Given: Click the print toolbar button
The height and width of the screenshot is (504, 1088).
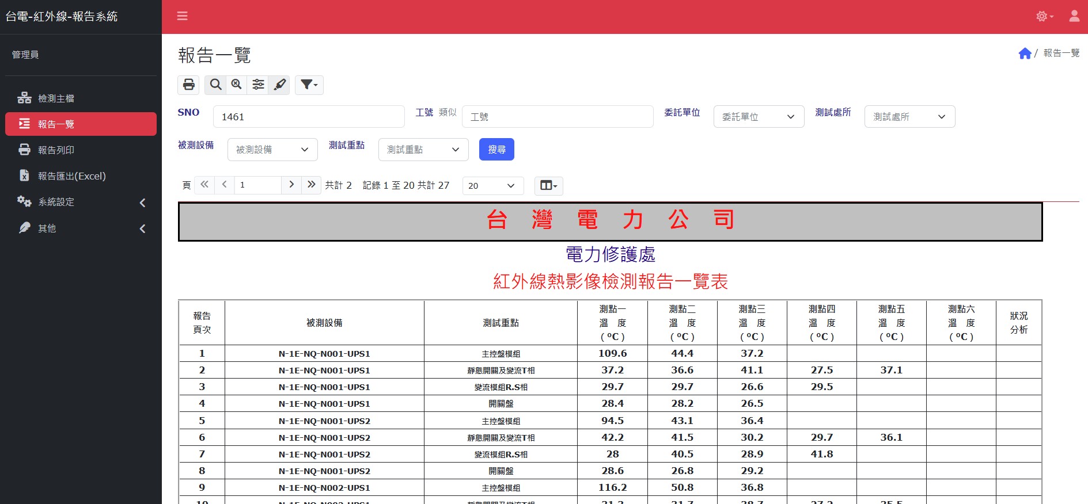Looking at the screenshot, I should 188,85.
